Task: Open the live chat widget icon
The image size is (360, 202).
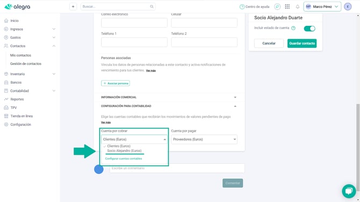Action: (x=349, y=191)
